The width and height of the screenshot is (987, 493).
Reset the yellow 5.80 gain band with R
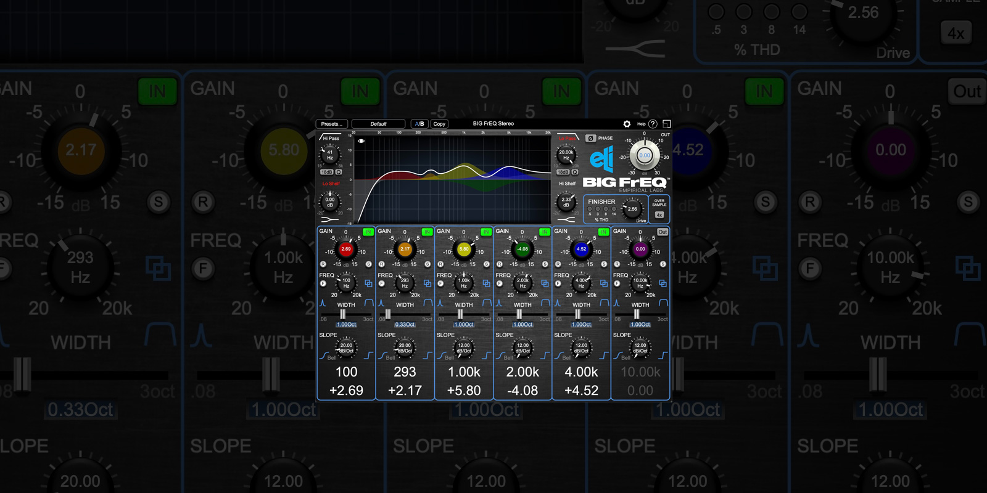click(x=440, y=264)
